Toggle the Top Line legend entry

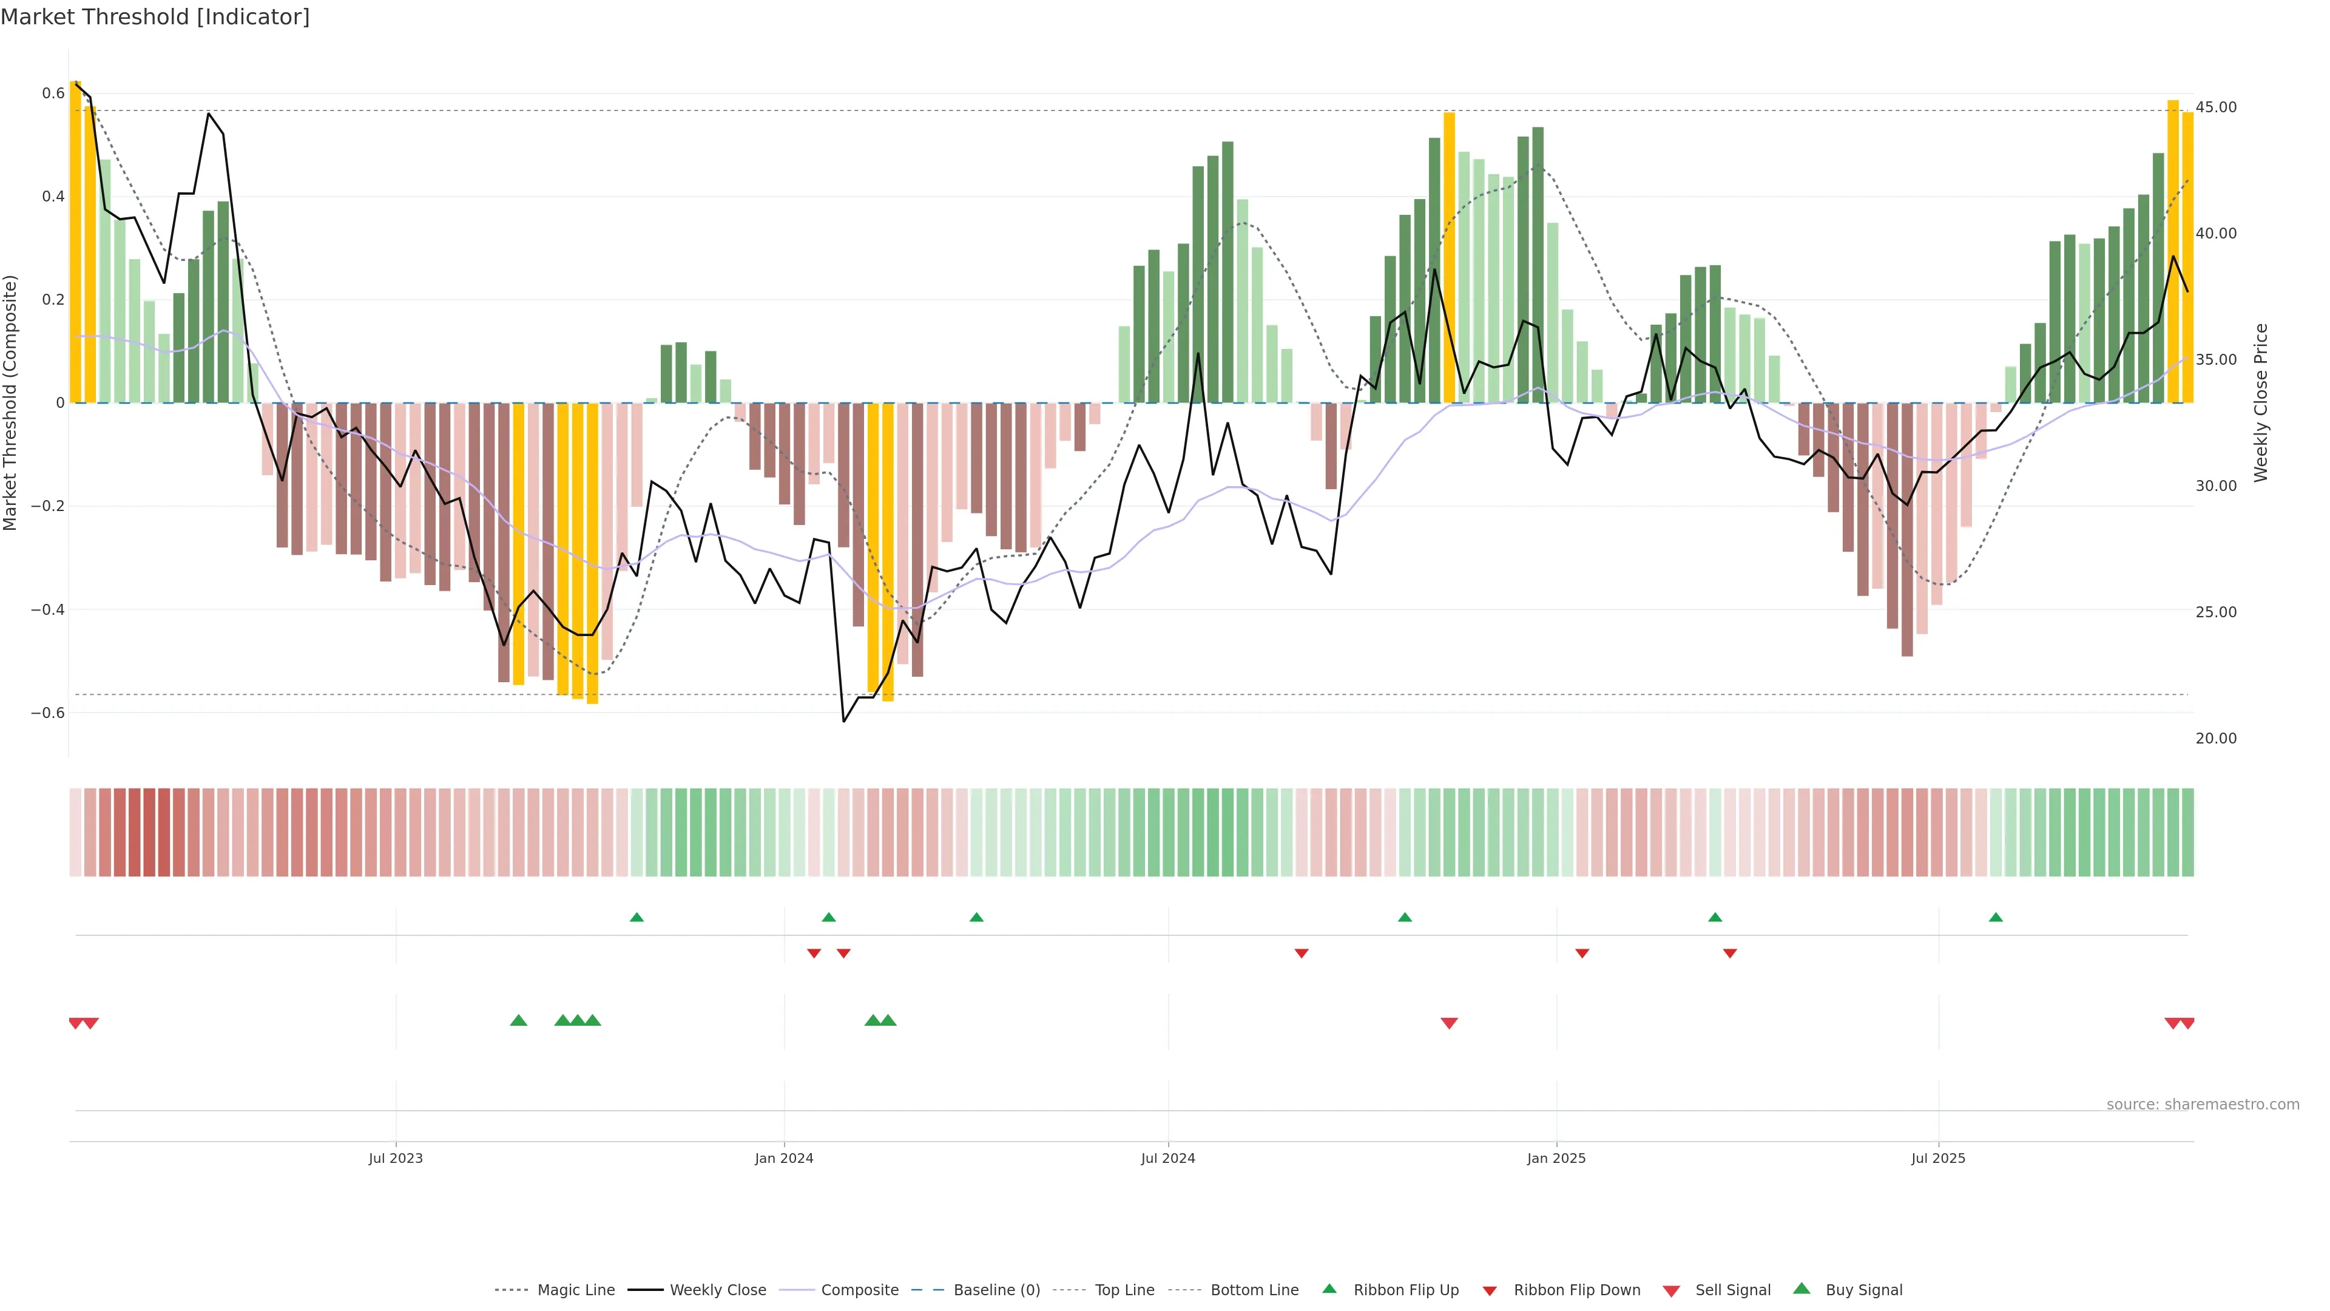coord(1124,1290)
